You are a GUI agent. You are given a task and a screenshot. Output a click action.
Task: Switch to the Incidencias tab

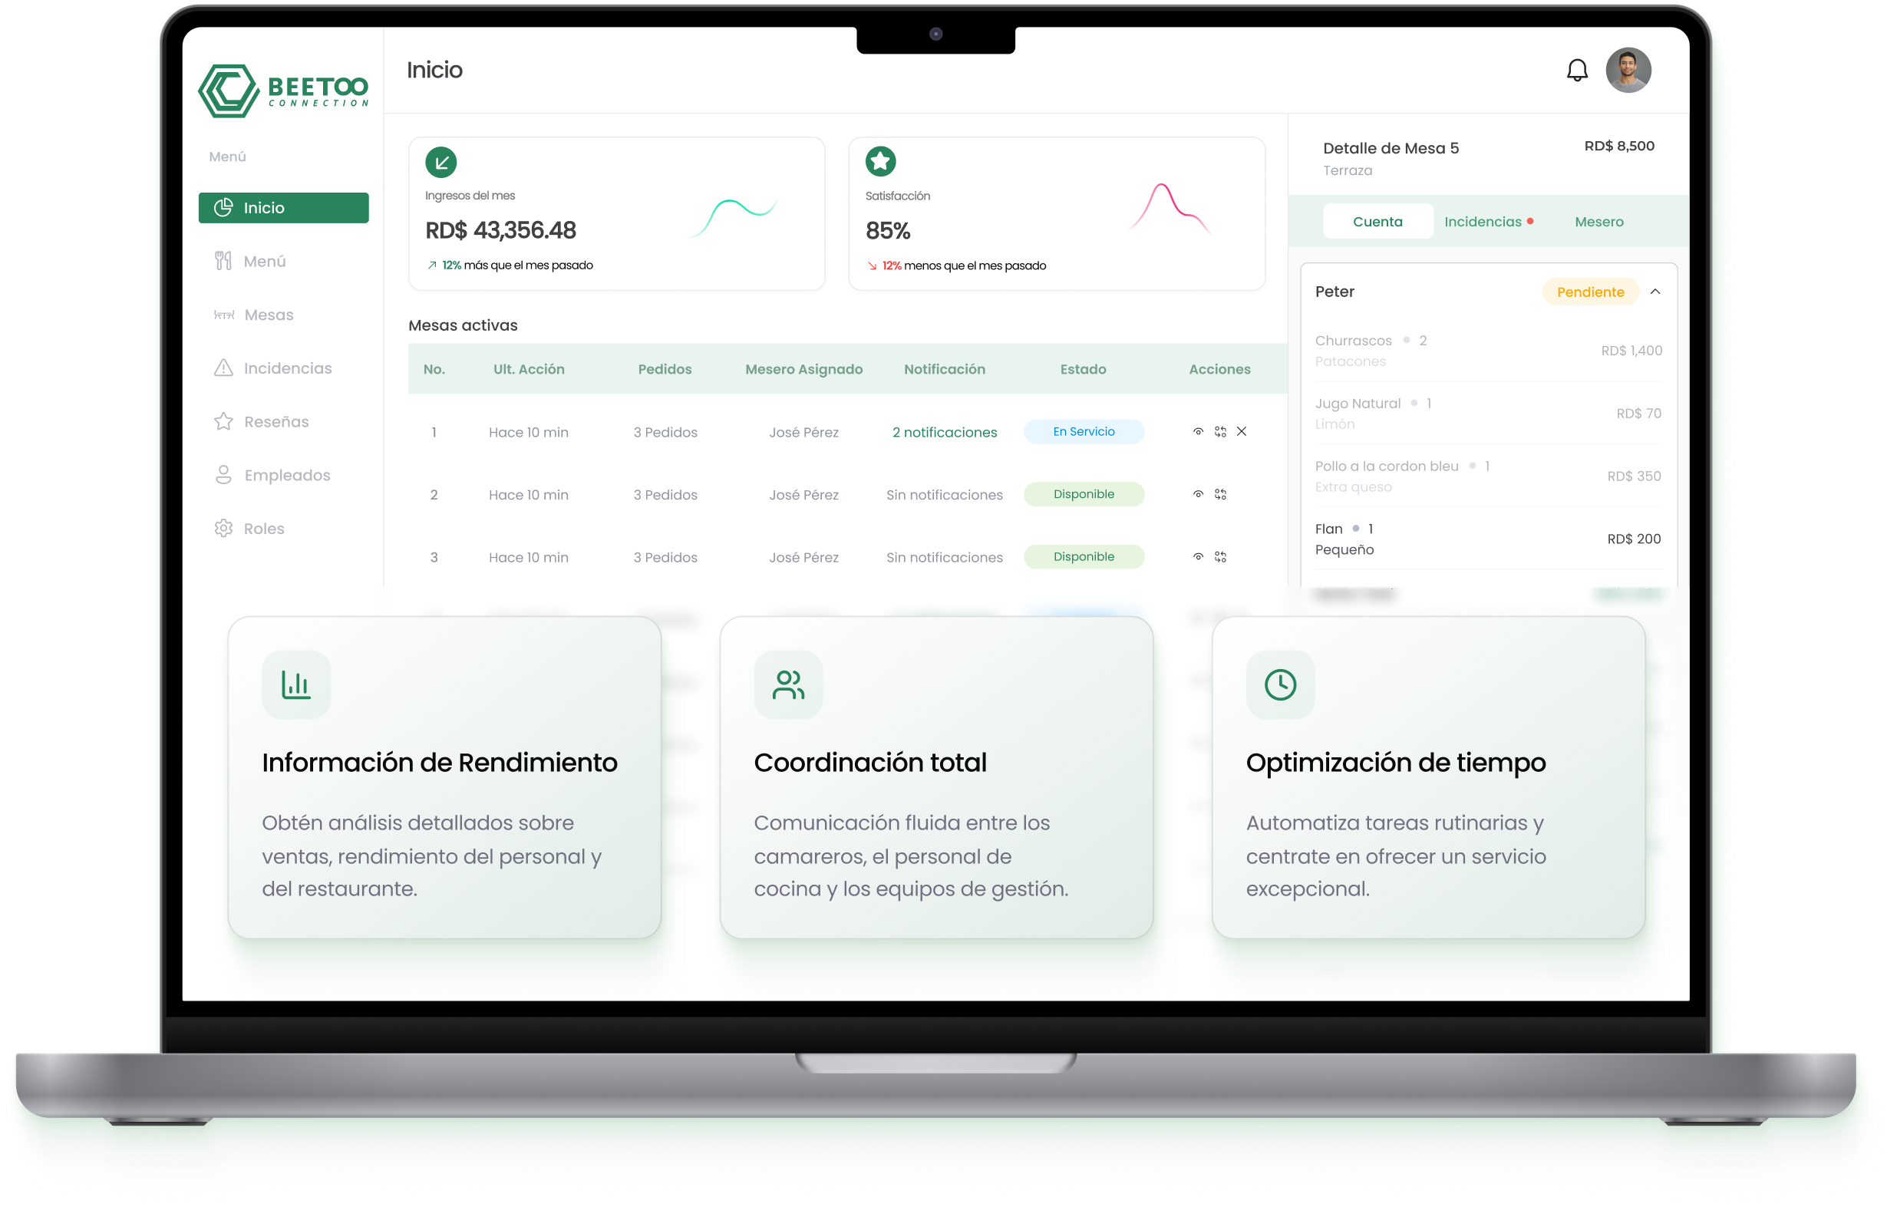pos(1483,221)
